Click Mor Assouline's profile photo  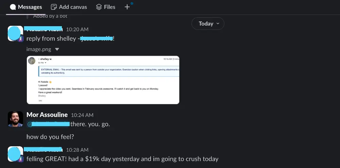(x=15, y=119)
